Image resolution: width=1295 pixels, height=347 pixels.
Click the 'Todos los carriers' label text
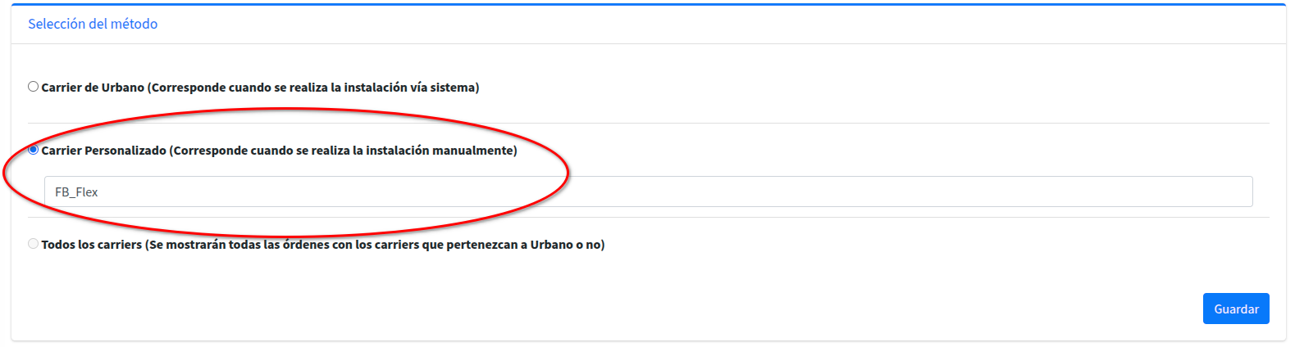click(x=91, y=245)
